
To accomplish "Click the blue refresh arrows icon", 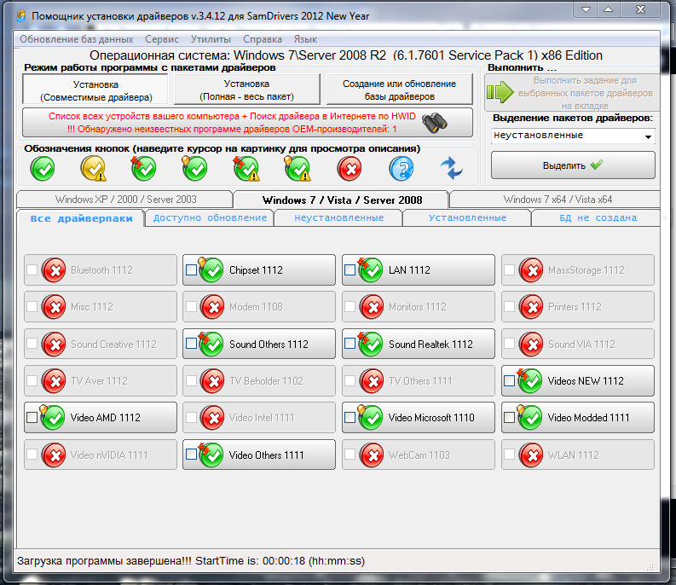I will click(x=452, y=168).
